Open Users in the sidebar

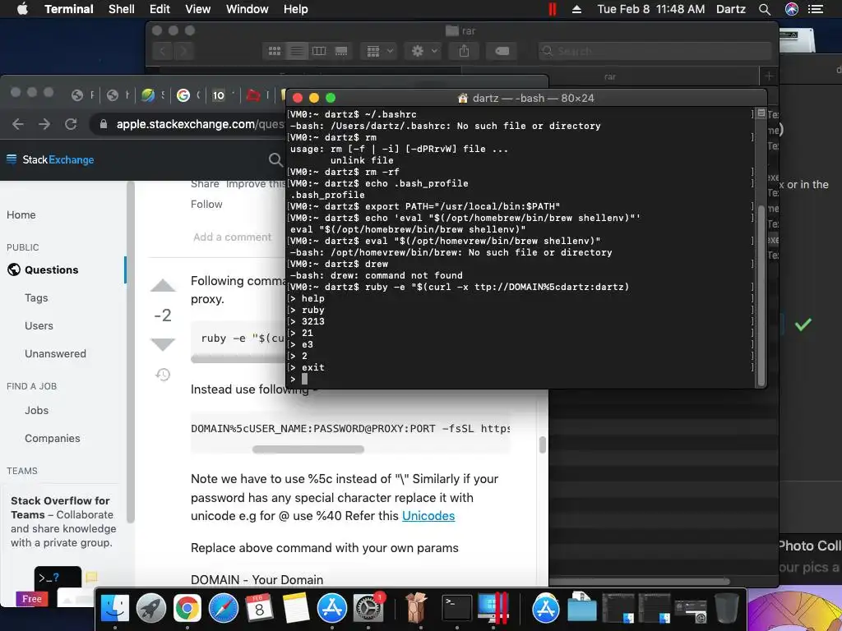click(39, 325)
